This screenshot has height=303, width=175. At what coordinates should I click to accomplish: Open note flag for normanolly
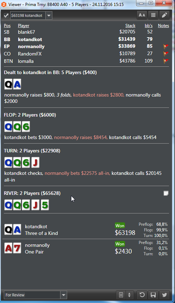pos(166,46)
